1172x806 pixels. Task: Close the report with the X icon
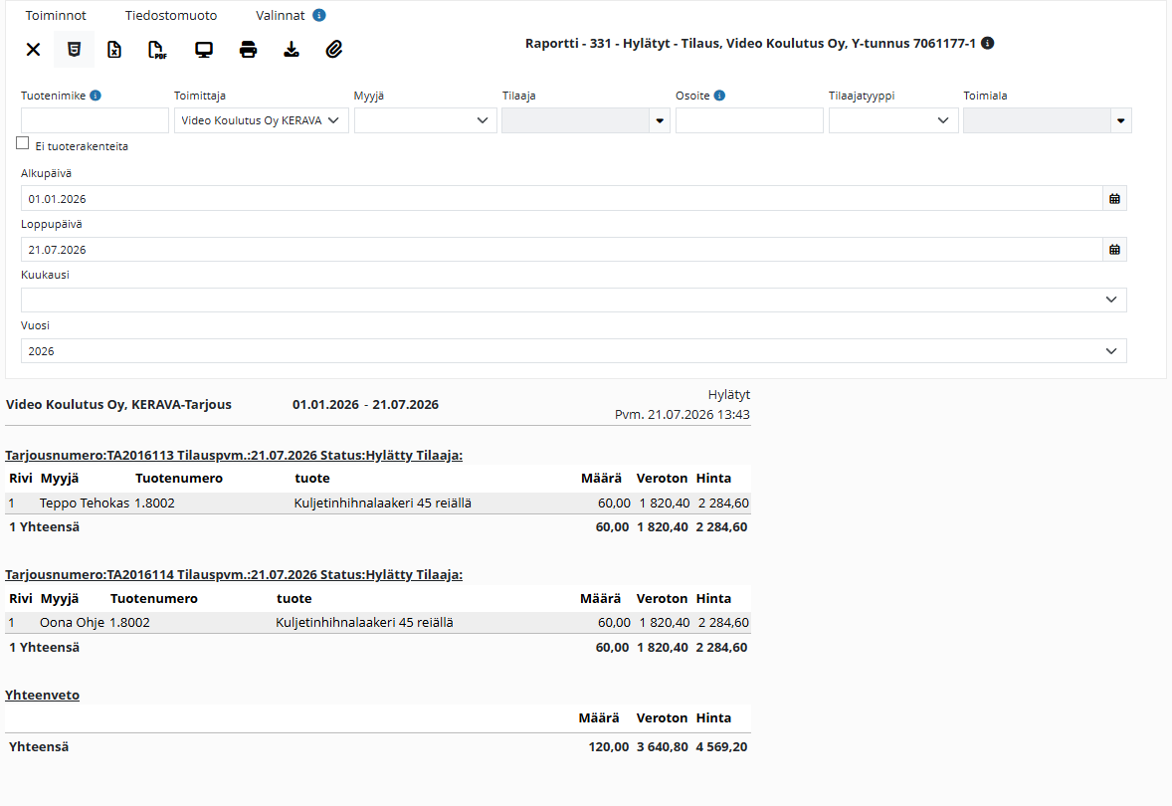(x=33, y=50)
